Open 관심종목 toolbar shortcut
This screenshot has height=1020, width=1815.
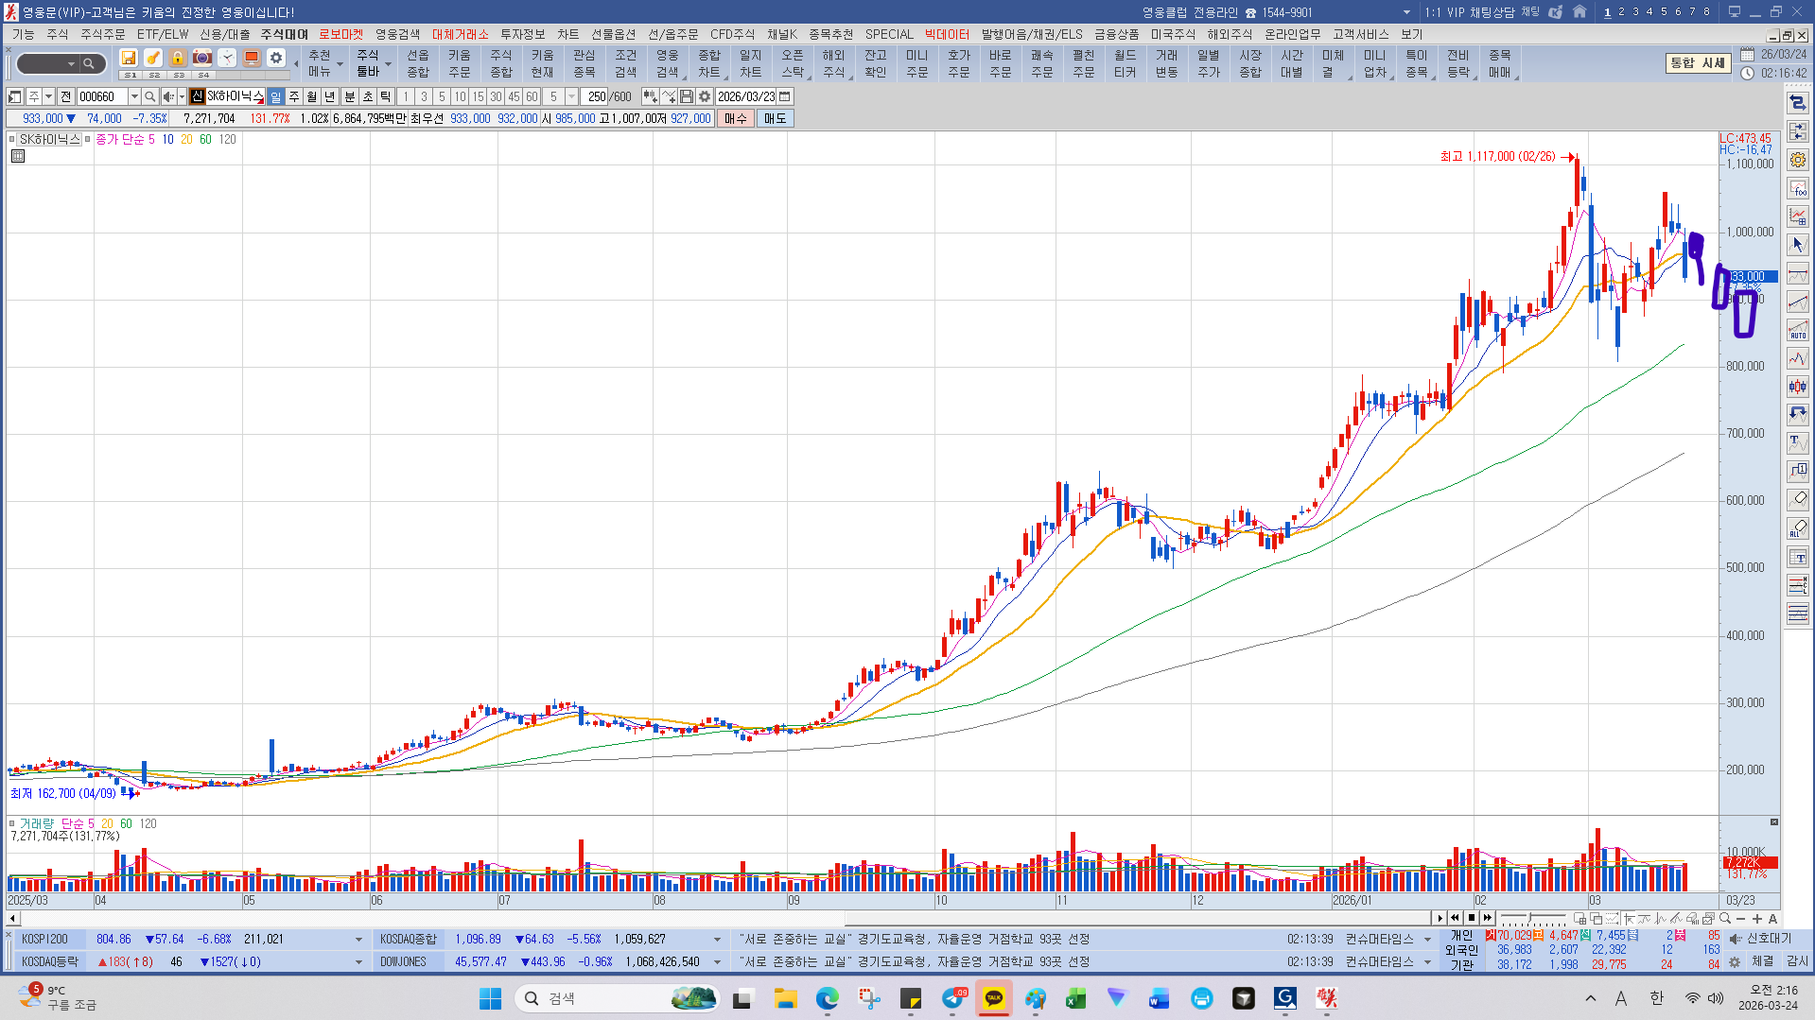584,63
